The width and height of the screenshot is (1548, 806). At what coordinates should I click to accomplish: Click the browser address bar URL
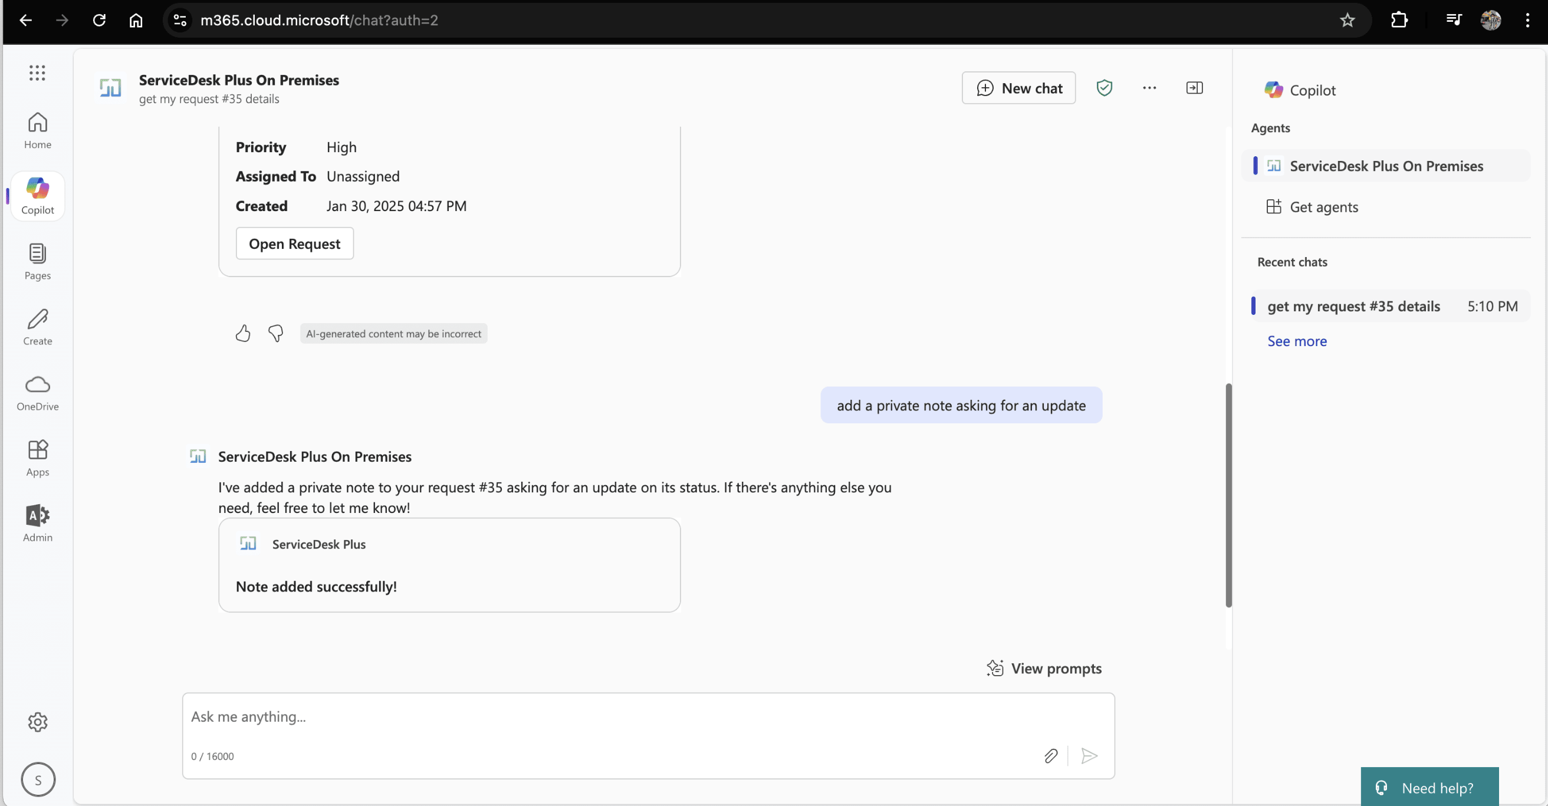319,20
